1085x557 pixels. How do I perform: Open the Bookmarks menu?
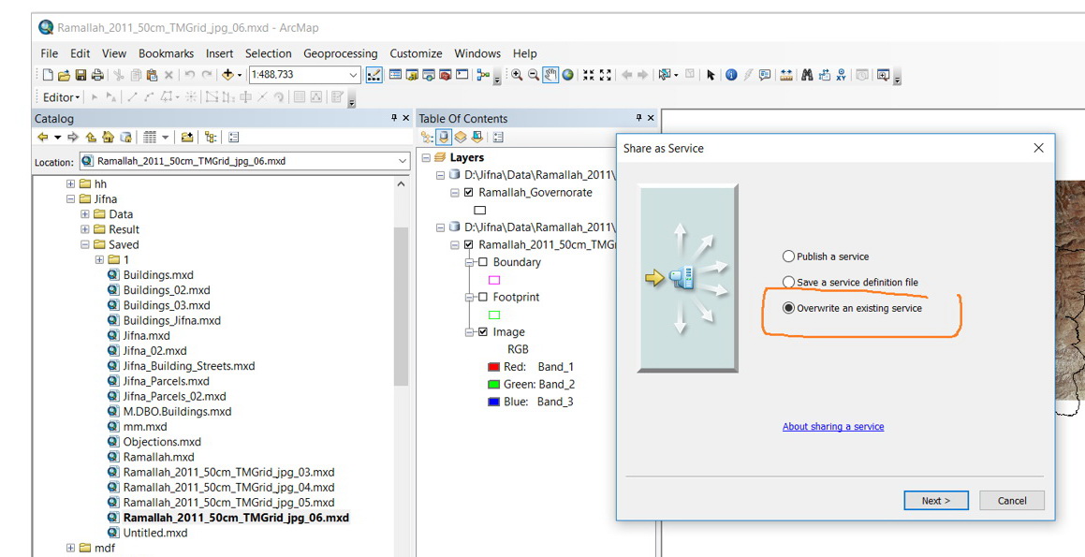pos(166,53)
